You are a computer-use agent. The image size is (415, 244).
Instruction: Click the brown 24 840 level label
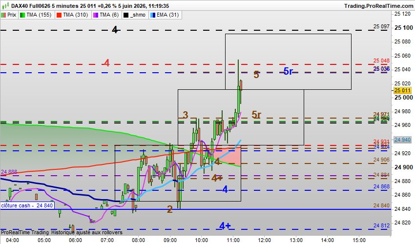(x=381, y=205)
